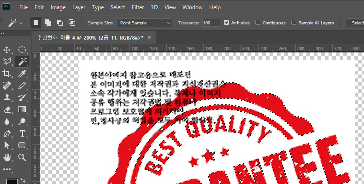Viewport: 364px width, 184px height.
Task: Open the Help menu
Action: pyautogui.click(x=215, y=7)
